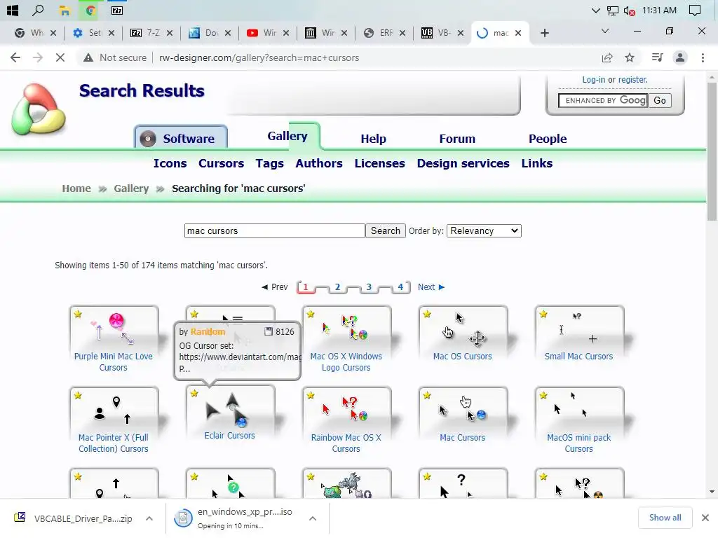The image size is (718, 538).
Task: Open the Licenses page
Action: coord(379,163)
